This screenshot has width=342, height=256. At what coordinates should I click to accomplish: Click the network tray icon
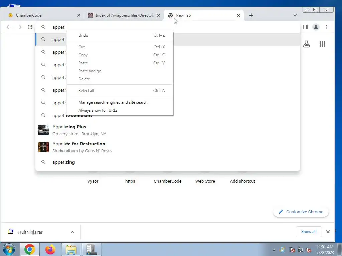pos(300,250)
